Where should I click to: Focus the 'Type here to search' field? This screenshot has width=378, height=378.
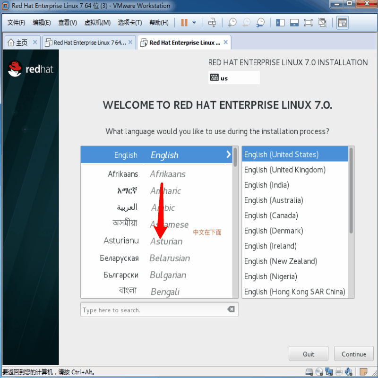159,309
